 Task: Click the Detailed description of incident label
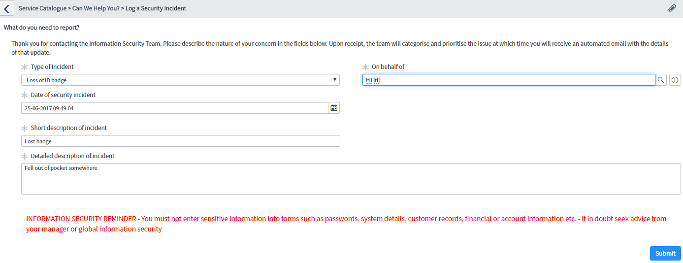click(x=72, y=156)
